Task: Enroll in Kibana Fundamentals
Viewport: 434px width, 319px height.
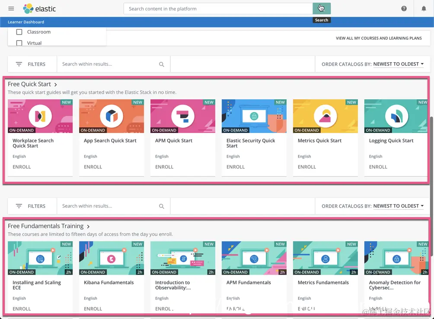Action: 93,309
